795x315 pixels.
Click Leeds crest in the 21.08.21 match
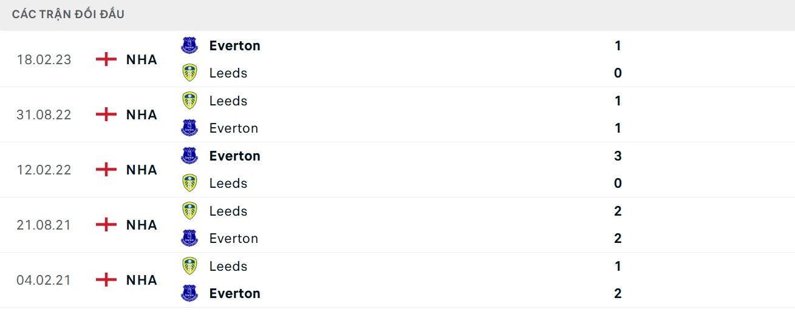(189, 211)
